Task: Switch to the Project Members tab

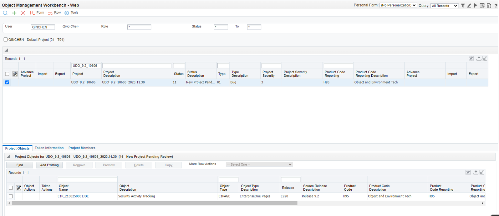Action: [x=82, y=148]
